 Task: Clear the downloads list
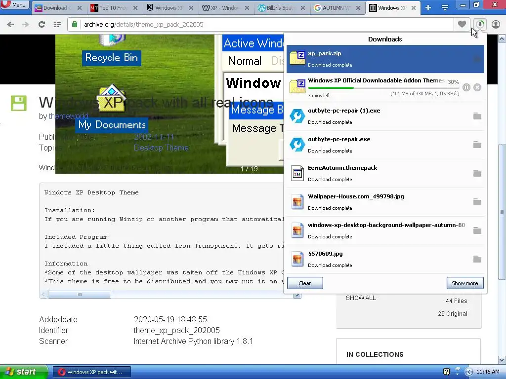click(x=305, y=283)
